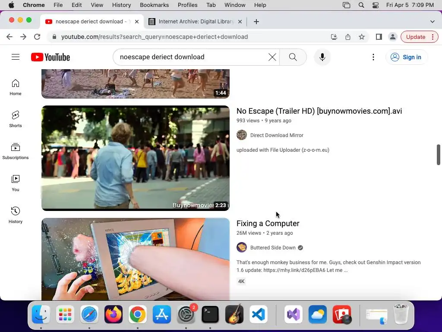Open Shorts in sidebar

tap(16, 119)
